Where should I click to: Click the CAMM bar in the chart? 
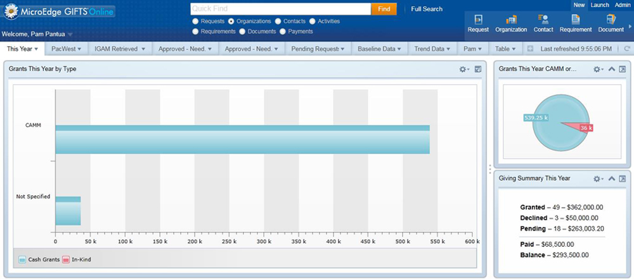pos(242,140)
